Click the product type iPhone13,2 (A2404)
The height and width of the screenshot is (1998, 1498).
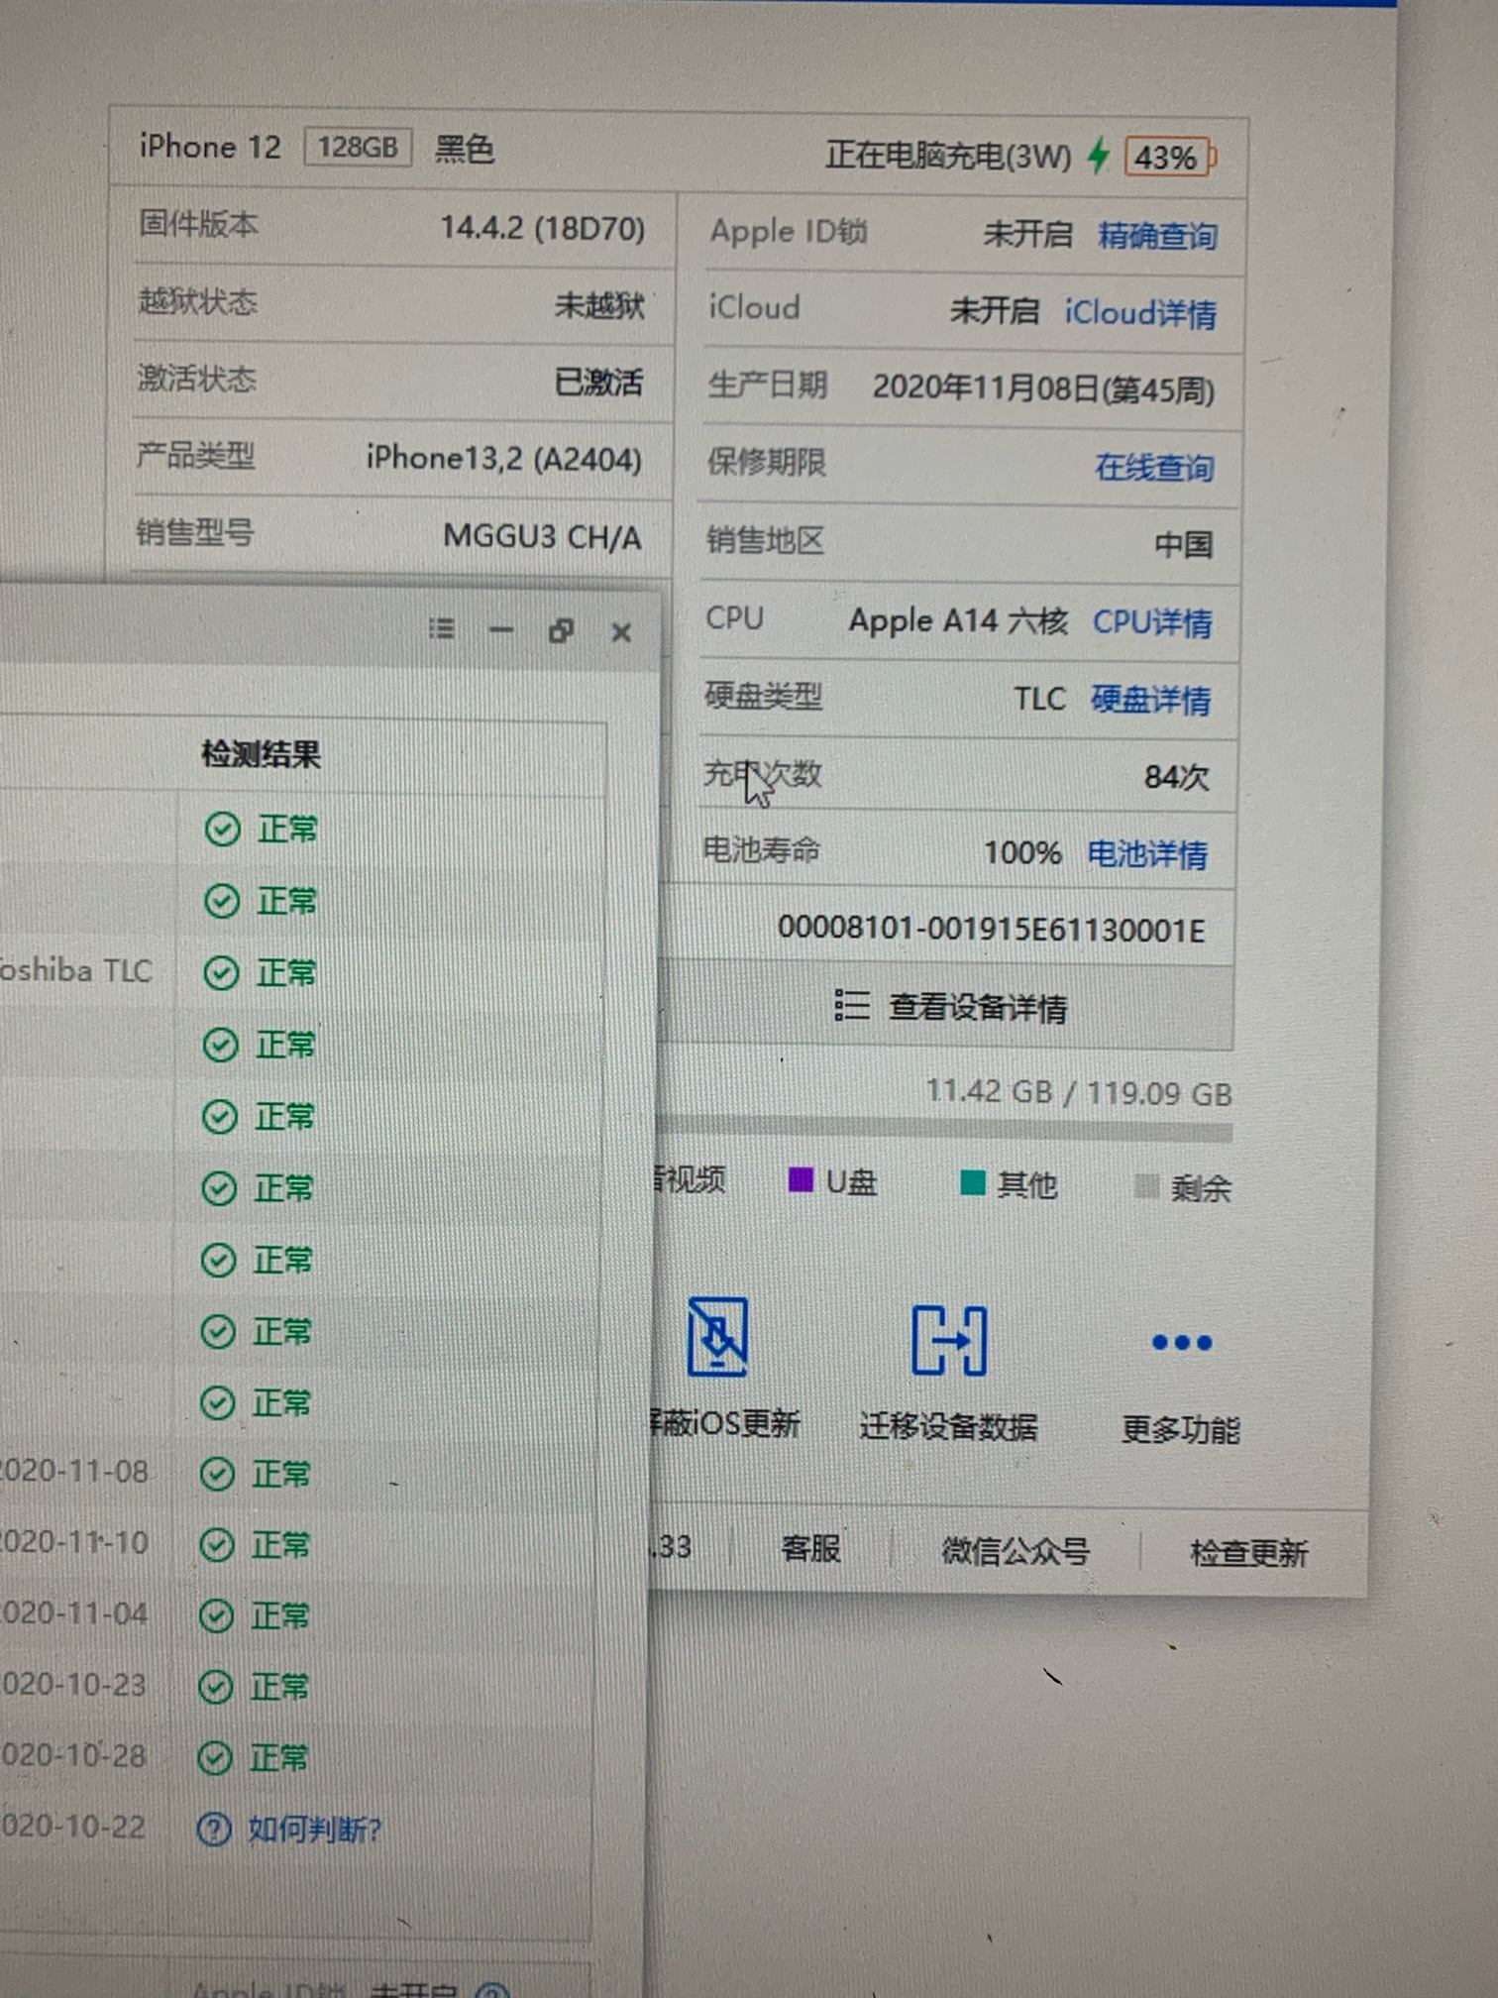[x=504, y=458]
